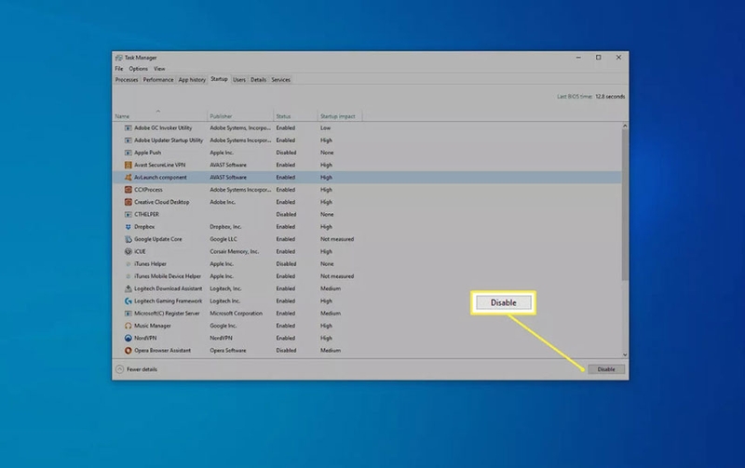Select the Opera Software publisher cell
Screen dimensions: 745x468
tap(228, 350)
